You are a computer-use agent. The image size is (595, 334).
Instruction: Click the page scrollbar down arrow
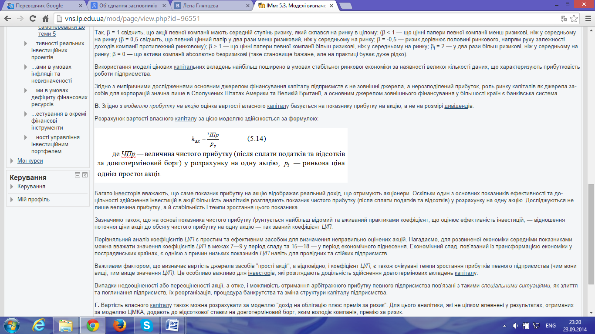pyautogui.click(x=591, y=312)
